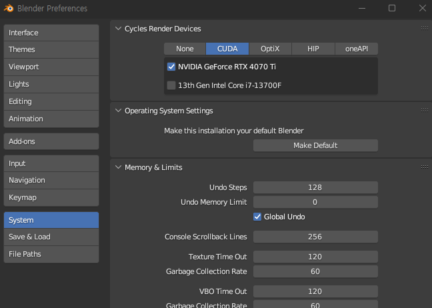Grab the Cycles Render Devices panel drag handle

pos(424,29)
